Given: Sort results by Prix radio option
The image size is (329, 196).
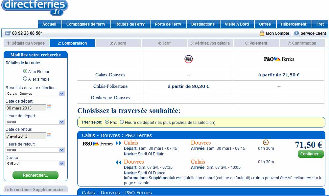Looking at the screenshot, I should pyautogui.click(x=107, y=122).
